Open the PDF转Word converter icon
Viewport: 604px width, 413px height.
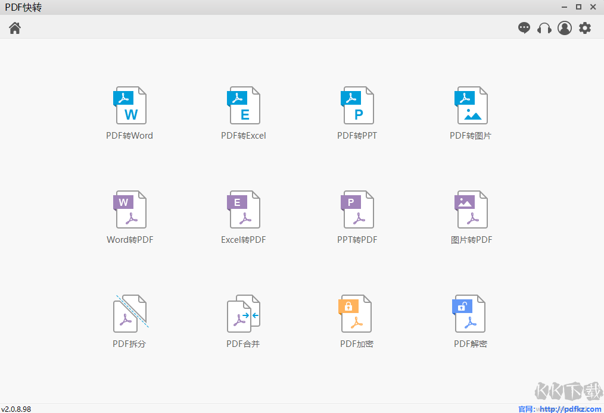[130, 105]
